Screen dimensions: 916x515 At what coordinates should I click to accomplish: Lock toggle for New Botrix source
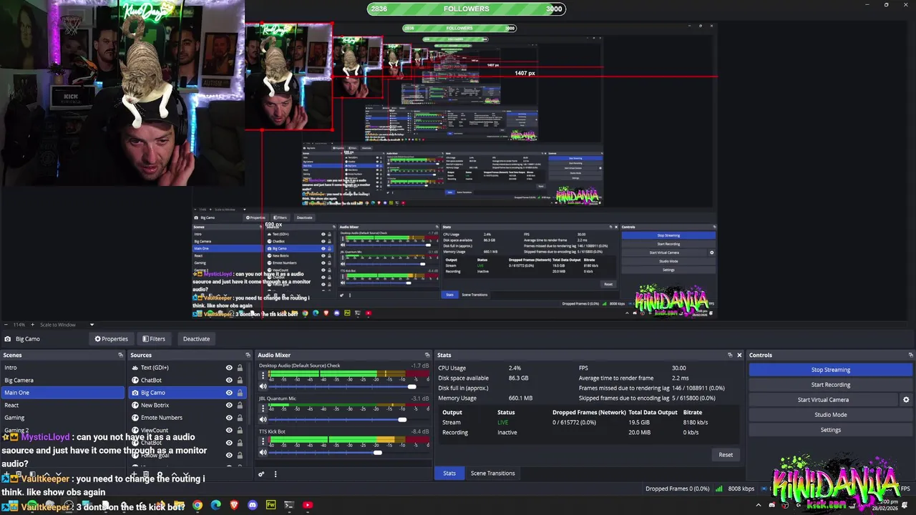point(240,405)
